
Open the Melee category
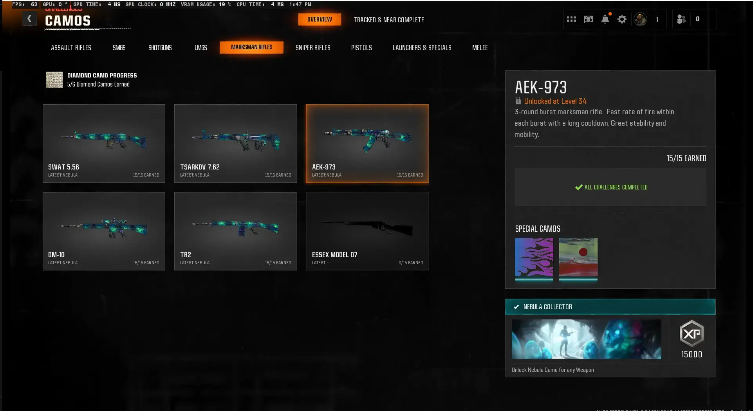[480, 48]
